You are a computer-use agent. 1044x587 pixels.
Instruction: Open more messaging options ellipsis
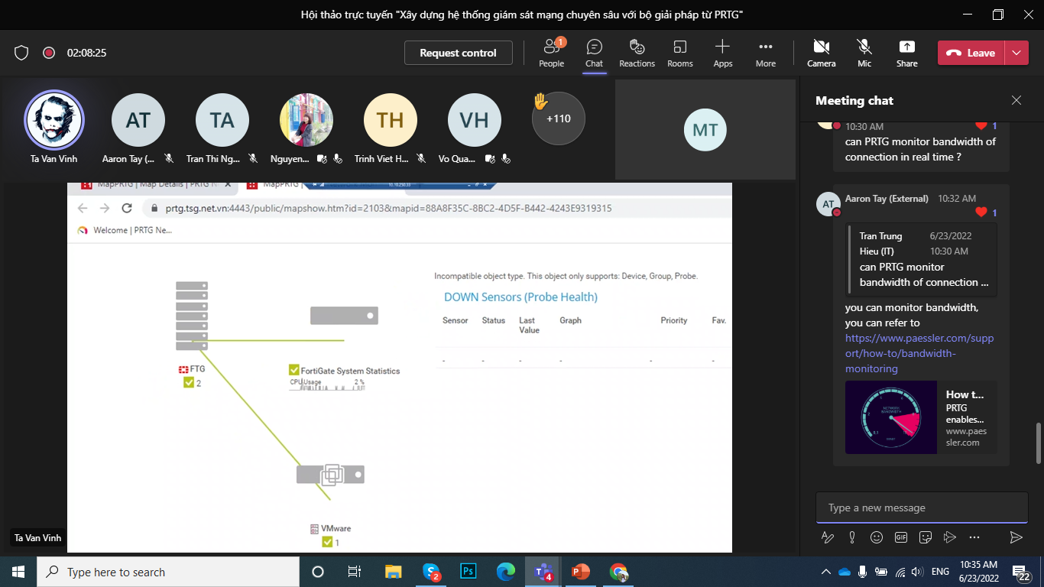pyautogui.click(x=974, y=537)
